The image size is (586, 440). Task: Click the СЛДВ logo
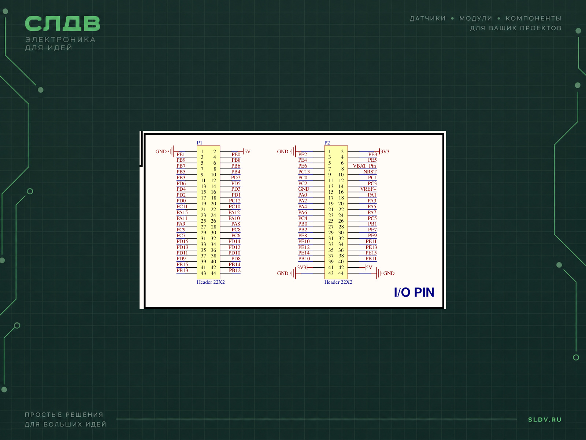62,23
